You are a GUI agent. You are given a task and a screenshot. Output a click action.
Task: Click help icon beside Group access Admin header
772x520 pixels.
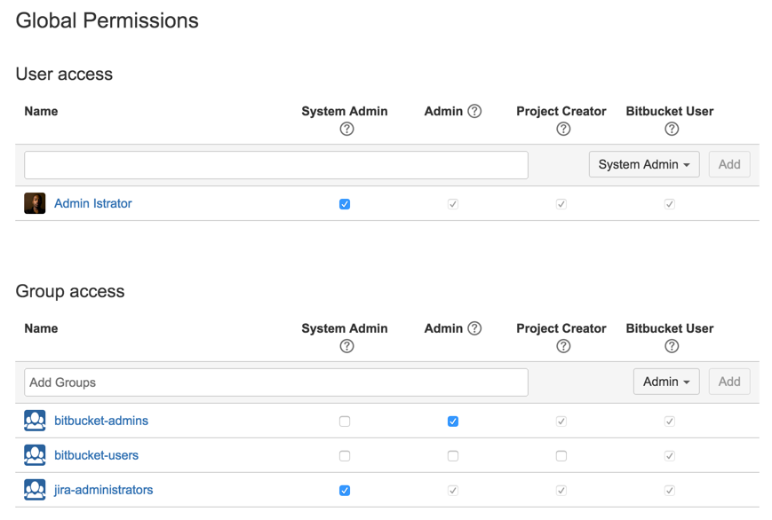point(474,328)
